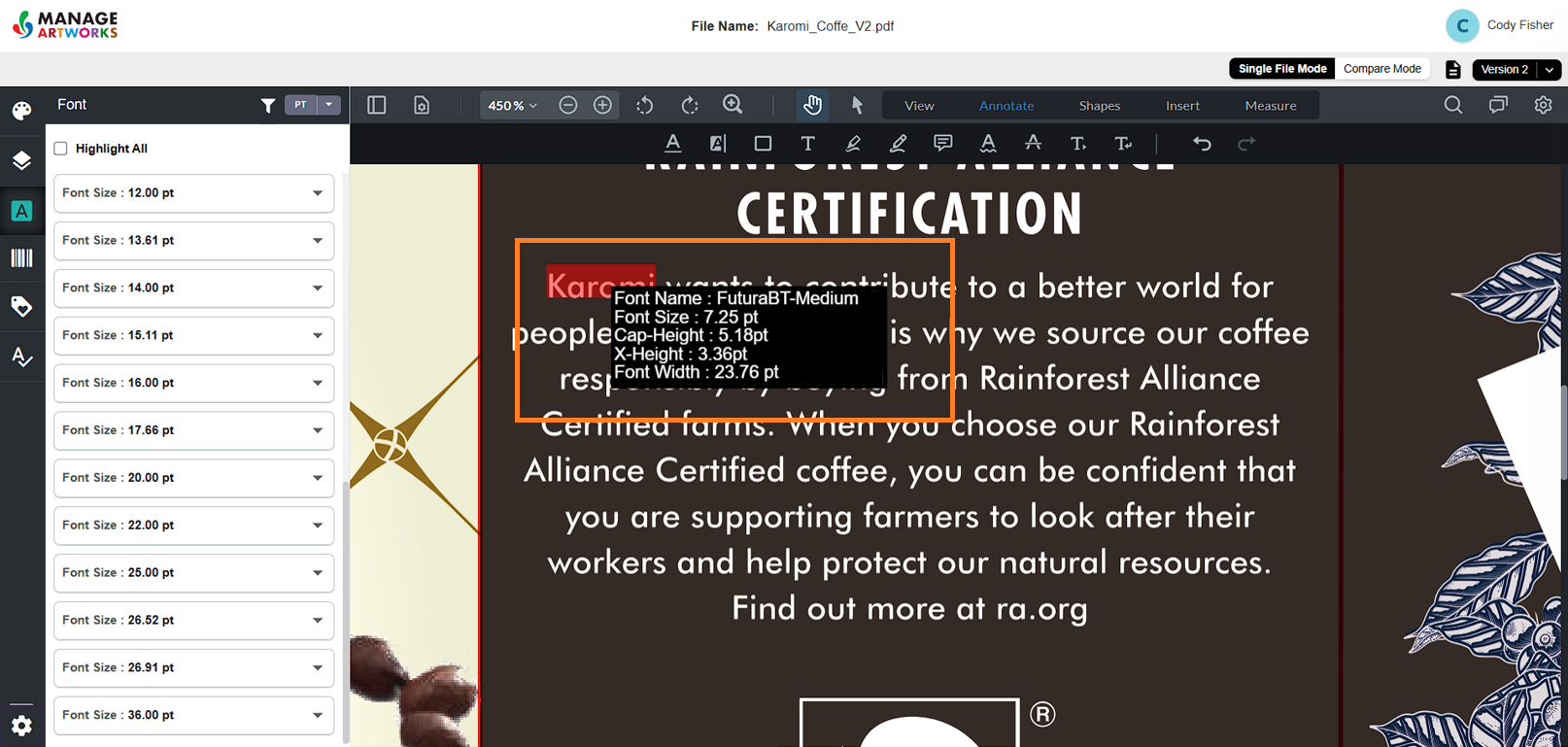This screenshot has width=1568, height=747.
Task: Open sidebar settings gear at bottom left
Action: (21, 726)
